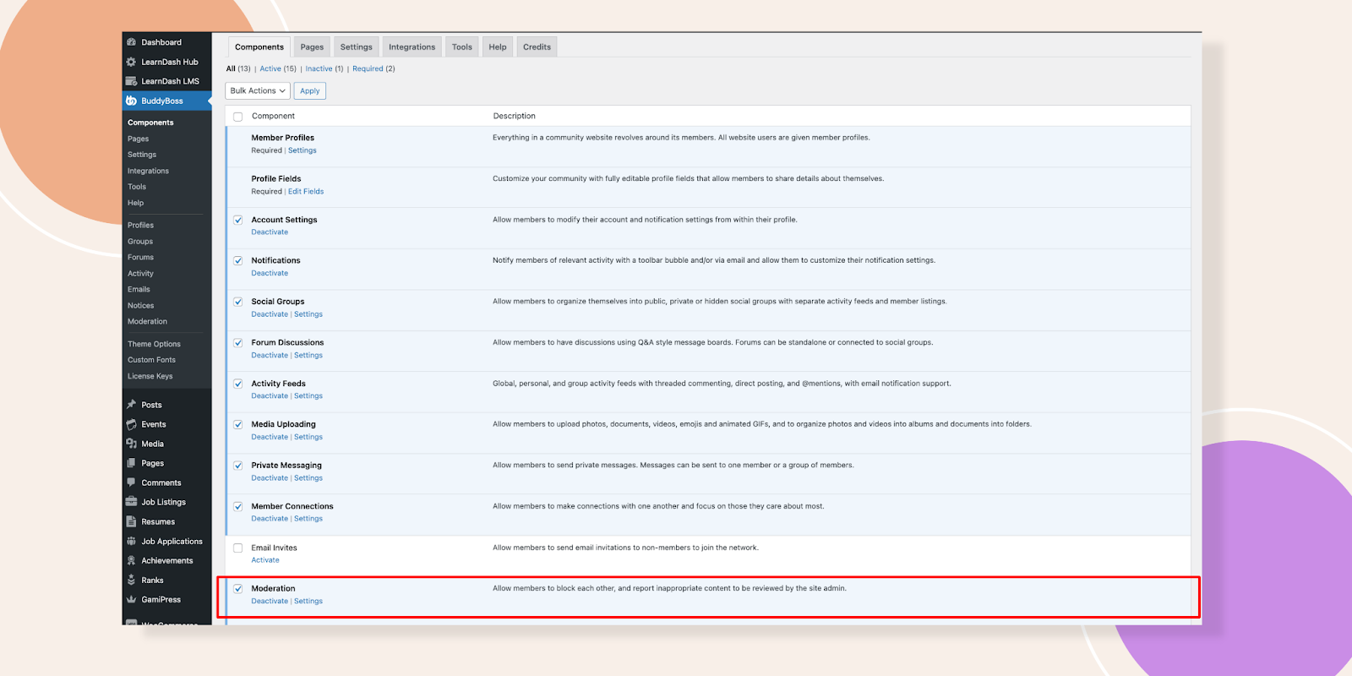Click the BuddyBoss logo icon

131,101
